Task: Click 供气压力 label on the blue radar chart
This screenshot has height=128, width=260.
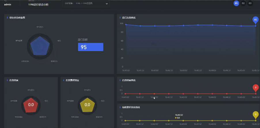Action: tap(40, 27)
